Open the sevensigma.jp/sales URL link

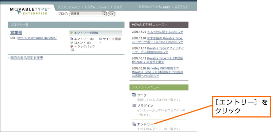[x=37, y=38]
